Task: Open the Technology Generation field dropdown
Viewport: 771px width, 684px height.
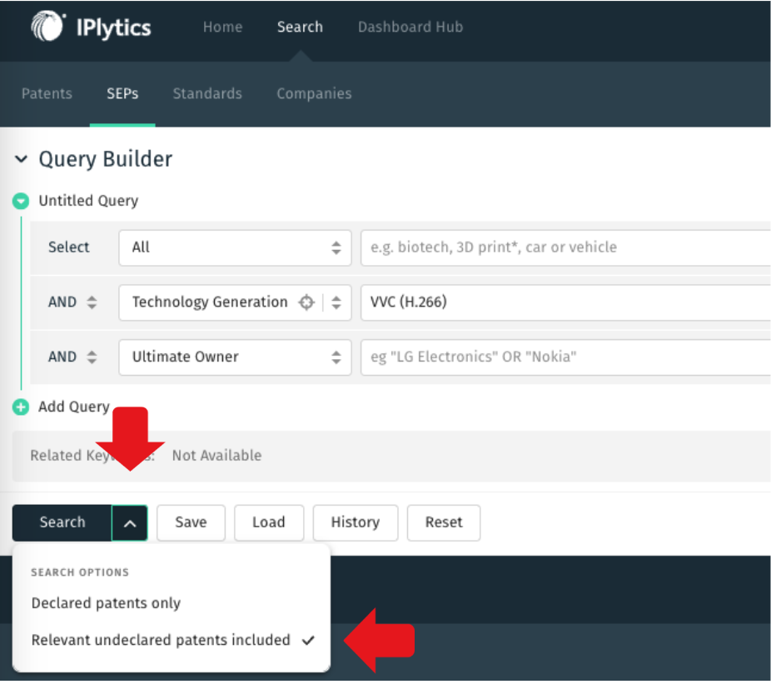Action: pos(336,302)
